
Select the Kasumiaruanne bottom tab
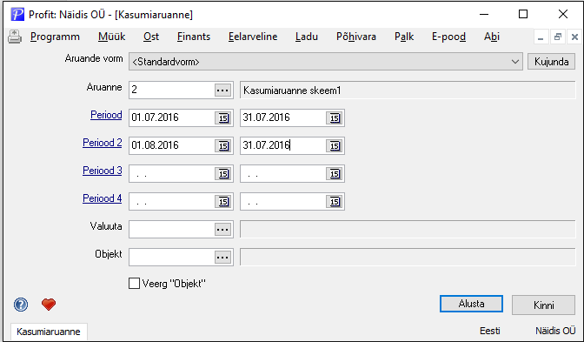point(49,332)
